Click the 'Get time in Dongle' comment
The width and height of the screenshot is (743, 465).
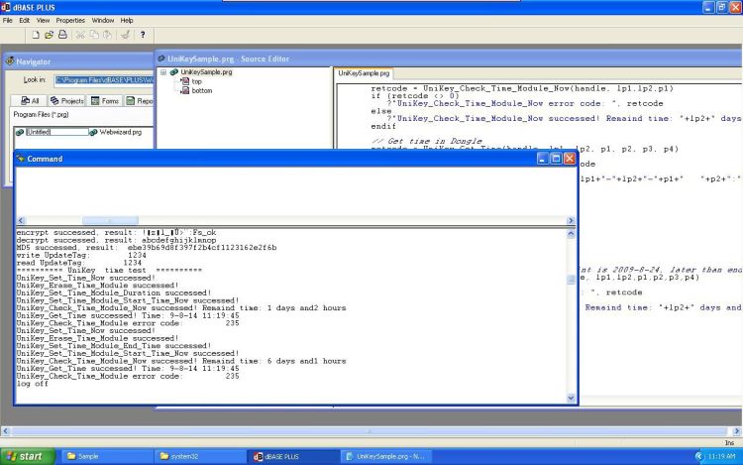[x=427, y=141]
